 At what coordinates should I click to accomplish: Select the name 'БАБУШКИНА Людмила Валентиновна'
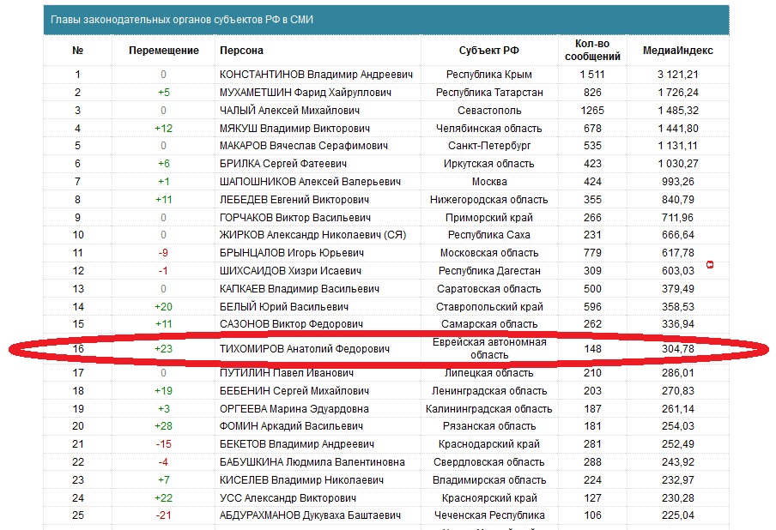click(x=312, y=462)
